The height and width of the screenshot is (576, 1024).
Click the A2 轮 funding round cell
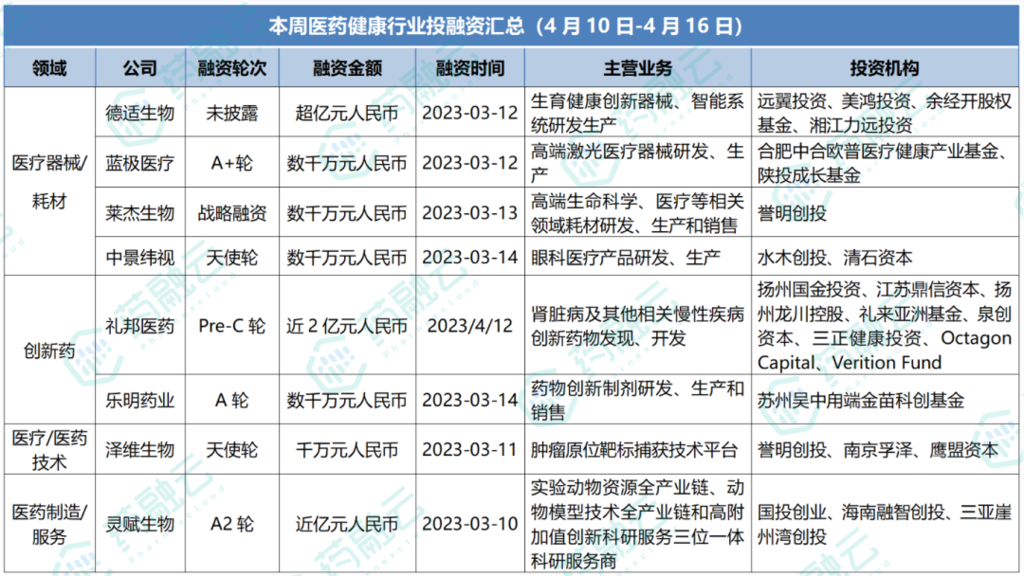232,524
